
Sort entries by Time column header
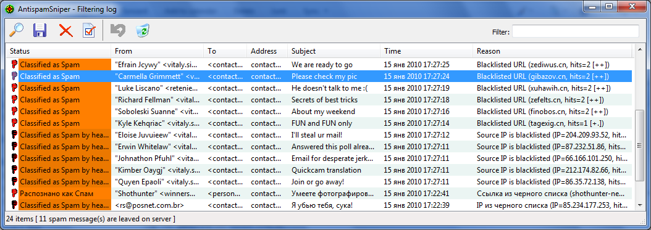(x=426, y=51)
